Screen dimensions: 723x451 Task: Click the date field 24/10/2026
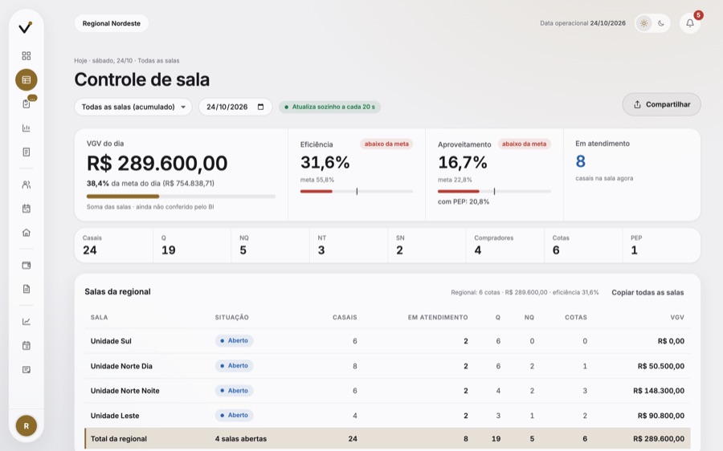coord(235,107)
